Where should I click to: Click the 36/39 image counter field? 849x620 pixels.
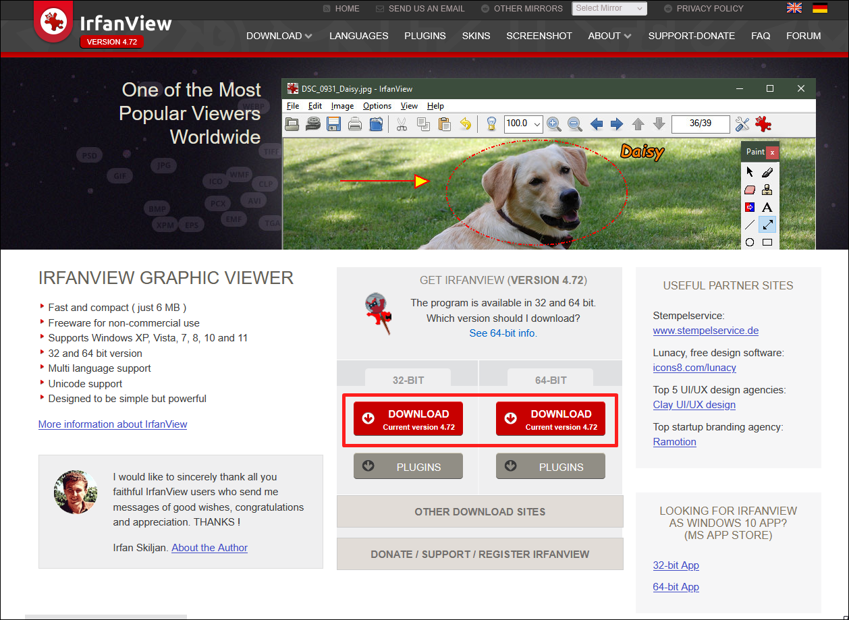(701, 123)
